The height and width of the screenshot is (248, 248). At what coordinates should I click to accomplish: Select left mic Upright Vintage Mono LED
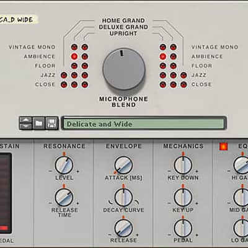click(85, 47)
